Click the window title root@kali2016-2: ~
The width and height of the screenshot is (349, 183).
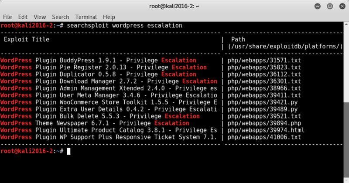click(x=174, y=6)
